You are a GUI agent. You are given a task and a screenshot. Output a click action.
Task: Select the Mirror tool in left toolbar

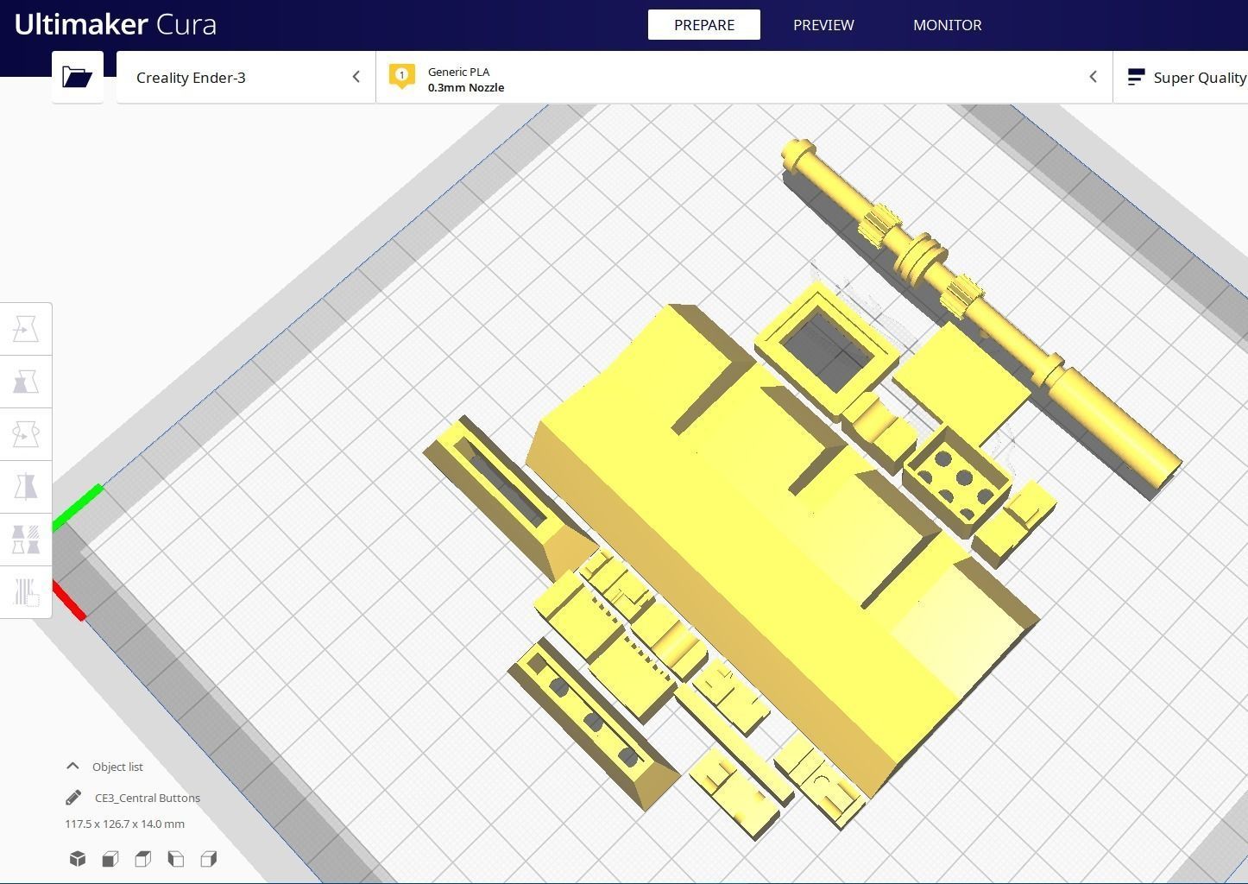click(26, 487)
